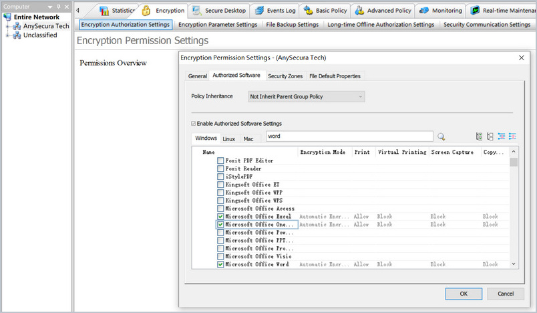Switch to the Security Zones tab
The width and height of the screenshot is (537, 313).
pyautogui.click(x=285, y=76)
